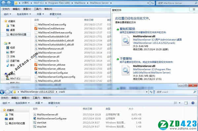Viewport: 198px width, 131px height.
Task: Click search crack input field
Action: [174, 92]
